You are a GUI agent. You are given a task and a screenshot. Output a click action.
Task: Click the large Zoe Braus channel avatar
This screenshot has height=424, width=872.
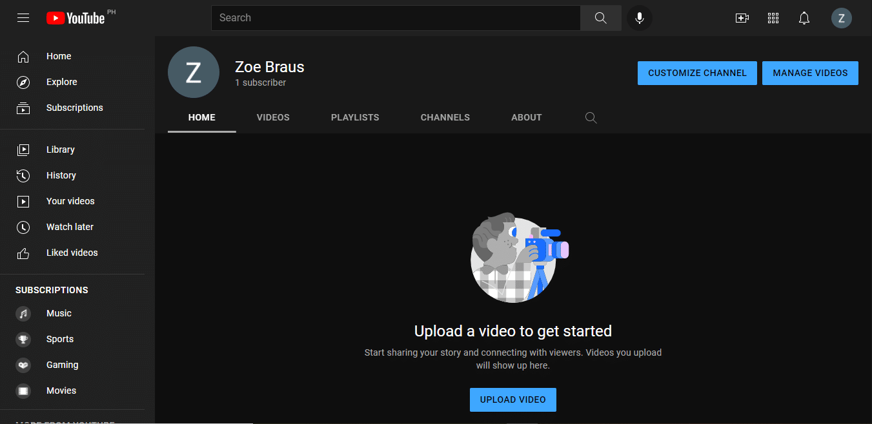click(194, 72)
